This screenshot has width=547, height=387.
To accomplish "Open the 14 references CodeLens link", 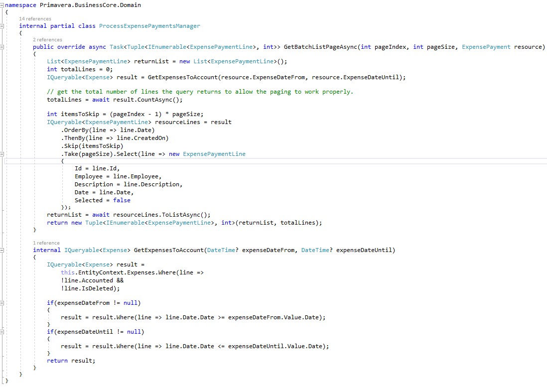I will tap(35, 19).
